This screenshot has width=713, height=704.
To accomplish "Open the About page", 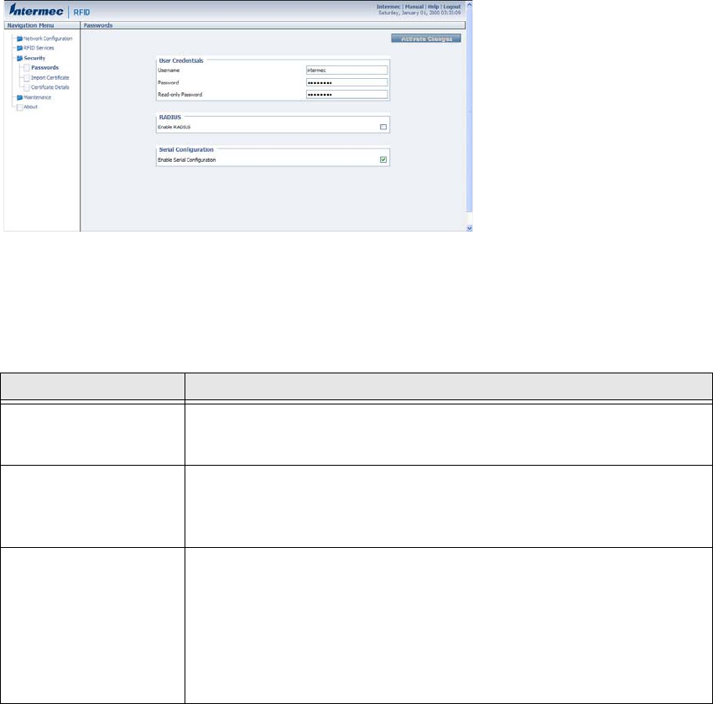I will point(30,107).
